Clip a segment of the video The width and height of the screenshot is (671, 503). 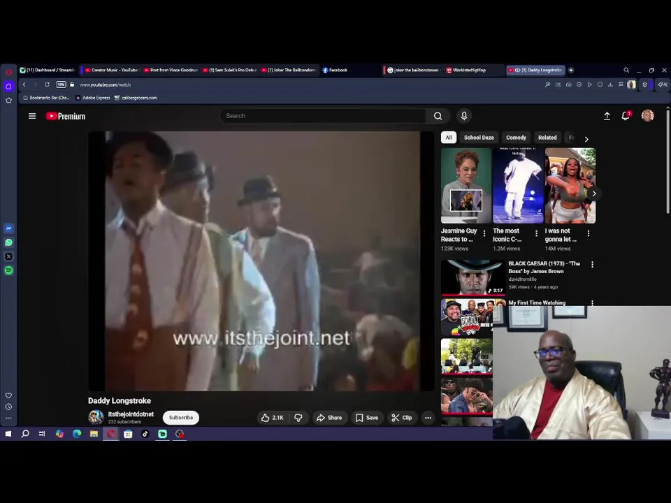(x=402, y=418)
